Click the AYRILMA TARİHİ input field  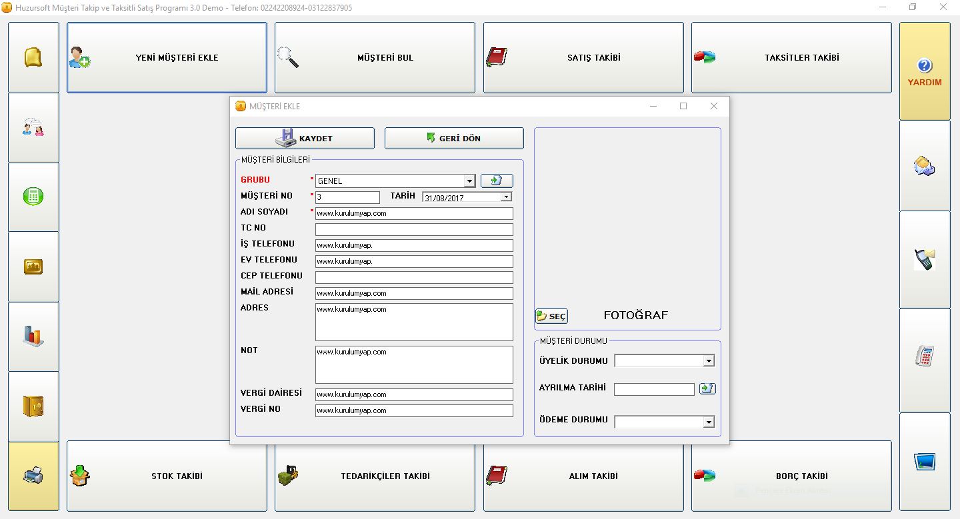[654, 389]
